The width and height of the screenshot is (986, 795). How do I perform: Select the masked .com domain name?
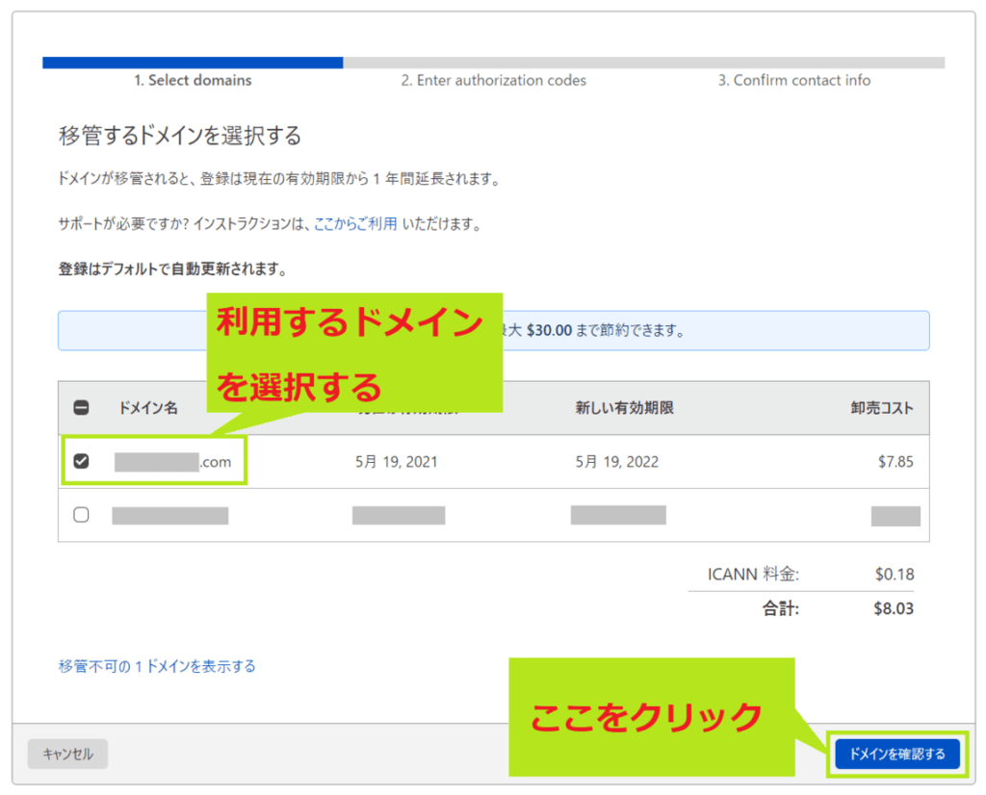pyautogui.click(x=171, y=460)
